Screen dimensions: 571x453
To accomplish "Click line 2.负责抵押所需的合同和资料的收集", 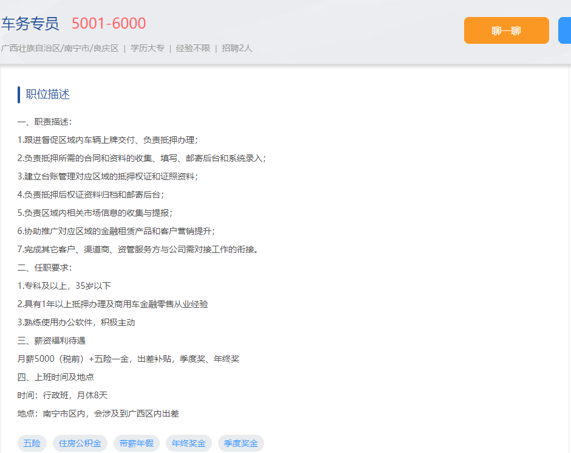I will [x=142, y=158].
